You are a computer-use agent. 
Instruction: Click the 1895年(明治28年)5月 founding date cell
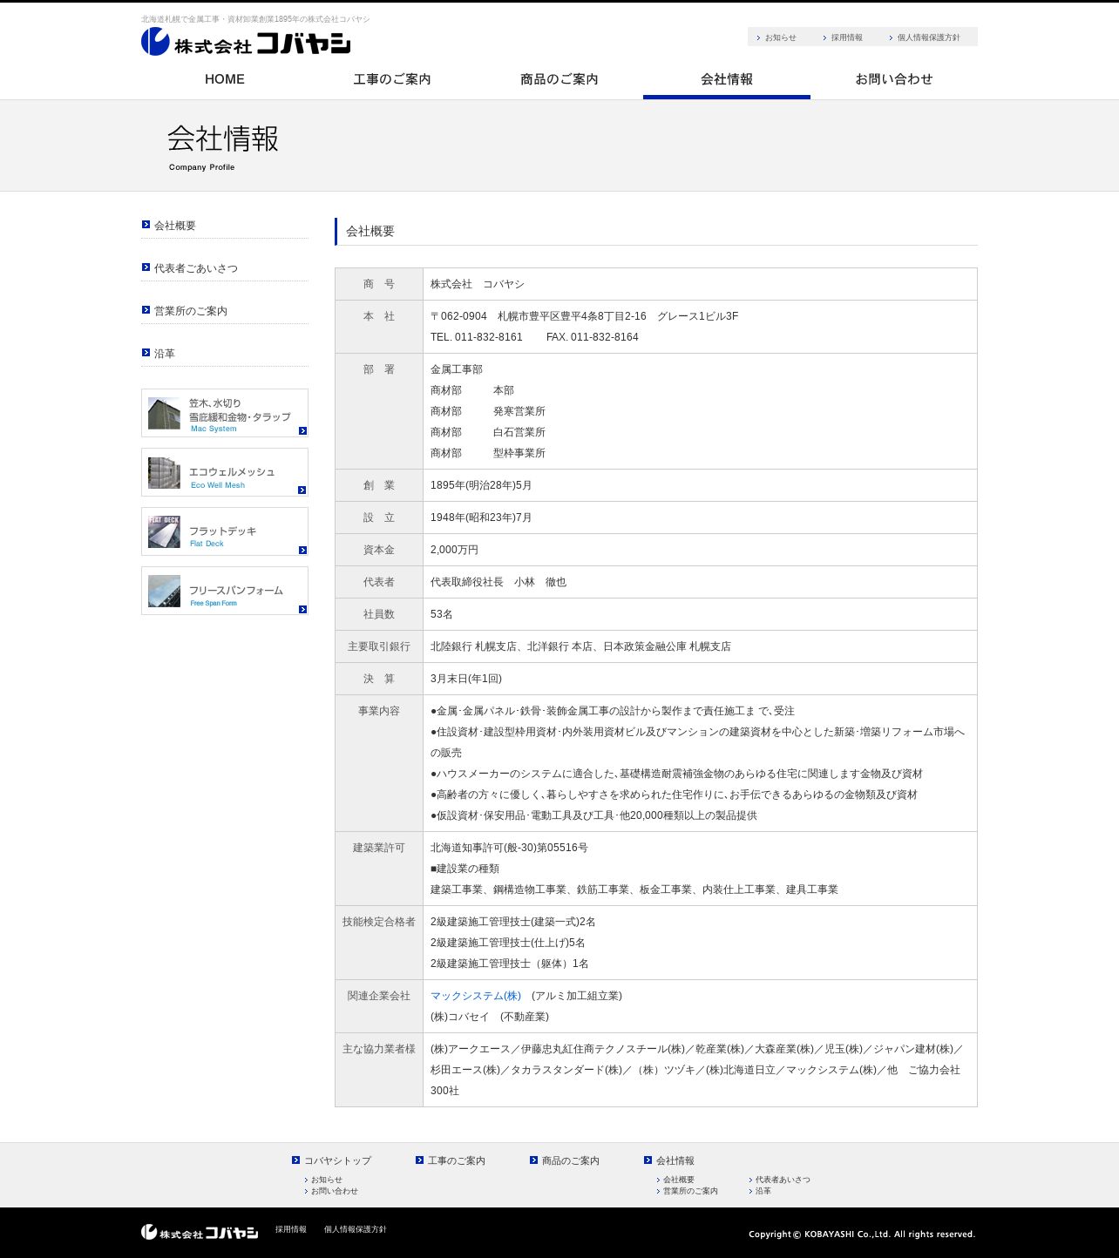coord(700,485)
